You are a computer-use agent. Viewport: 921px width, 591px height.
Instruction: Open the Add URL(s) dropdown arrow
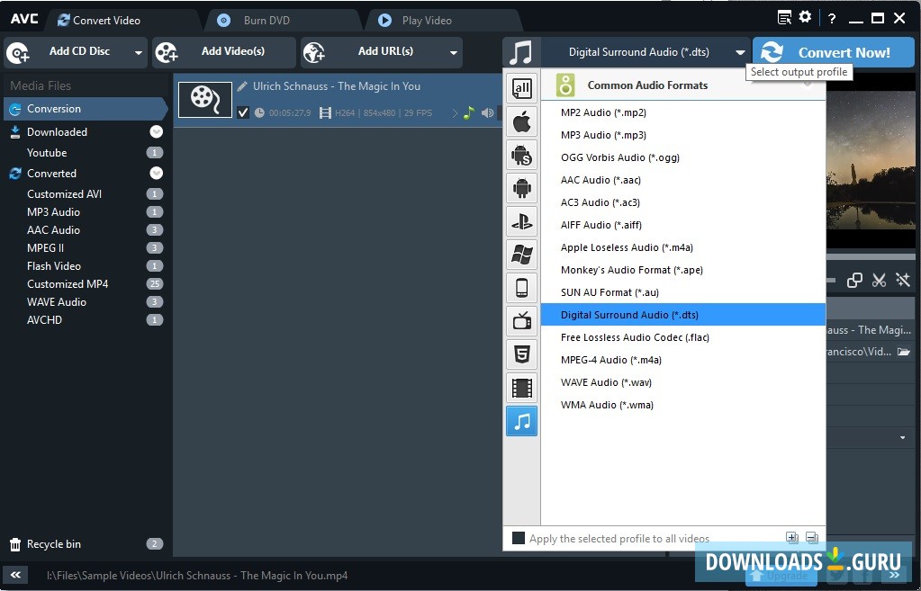(x=454, y=53)
